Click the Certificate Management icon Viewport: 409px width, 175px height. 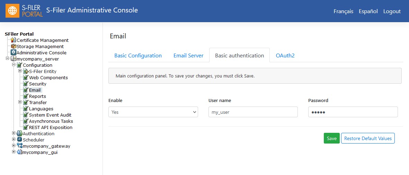pyautogui.click(x=13, y=40)
